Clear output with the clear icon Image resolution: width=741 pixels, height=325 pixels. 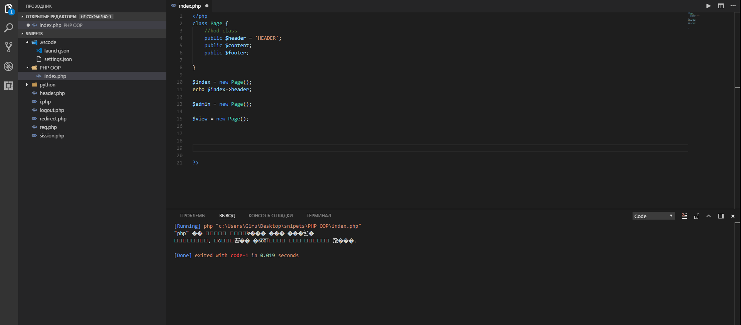point(684,216)
